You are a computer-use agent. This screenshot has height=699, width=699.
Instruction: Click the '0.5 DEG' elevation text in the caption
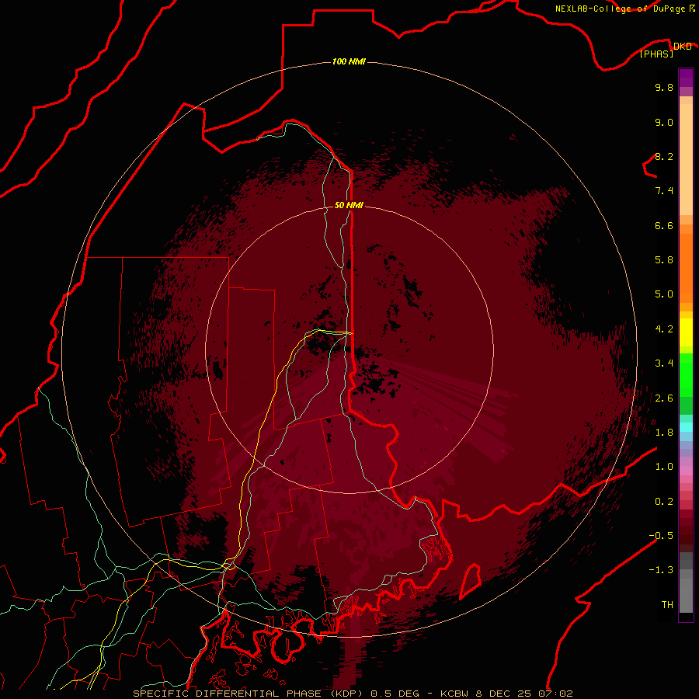[x=395, y=694]
